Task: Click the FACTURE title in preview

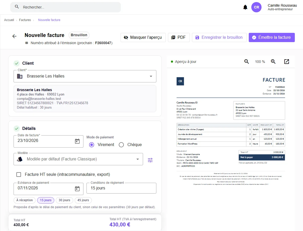Action: pyautogui.click(x=274, y=80)
